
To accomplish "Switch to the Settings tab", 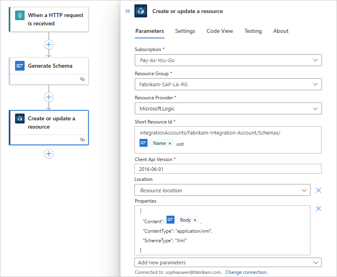I will tap(185, 31).
